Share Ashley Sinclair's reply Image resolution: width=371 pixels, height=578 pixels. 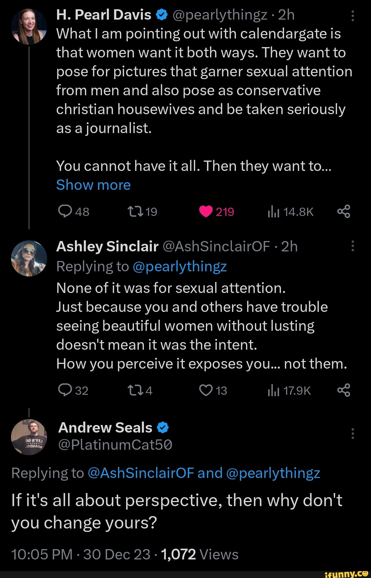[344, 390]
